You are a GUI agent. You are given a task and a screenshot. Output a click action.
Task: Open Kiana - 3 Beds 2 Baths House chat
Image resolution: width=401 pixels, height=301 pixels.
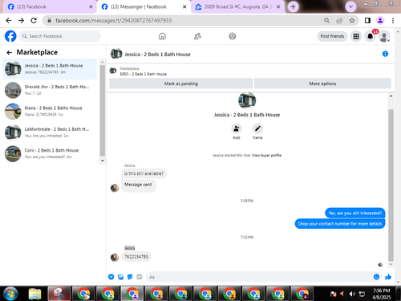pyautogui.click(x=50, y=111)
